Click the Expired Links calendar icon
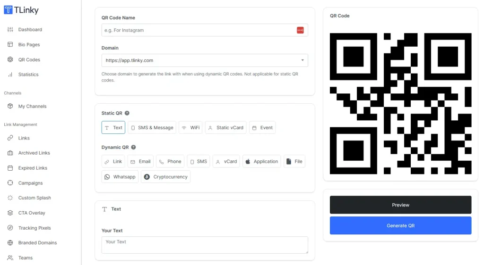Viewport: 484px width, 265px height. click(x=10, y=168)
